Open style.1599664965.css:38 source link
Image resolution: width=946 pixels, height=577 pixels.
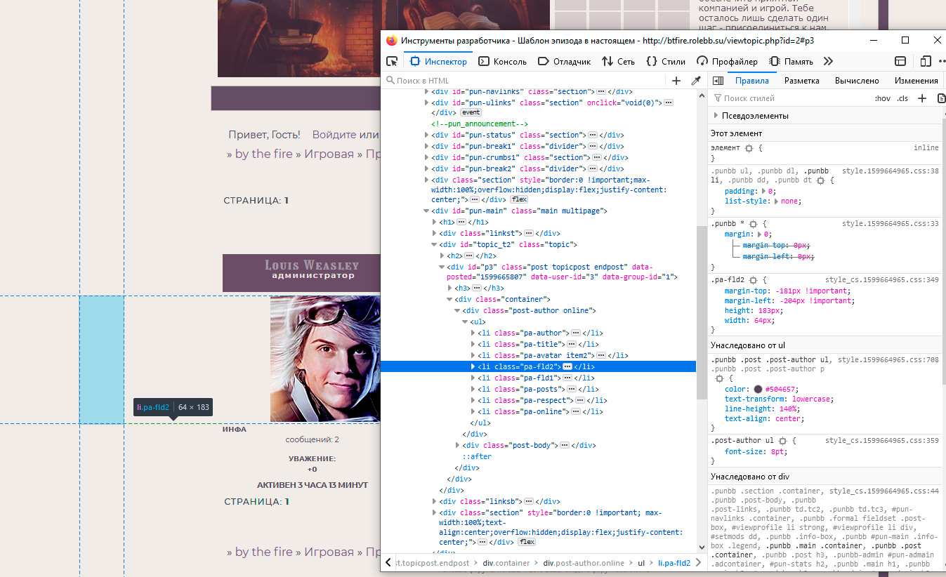point(890,171)
